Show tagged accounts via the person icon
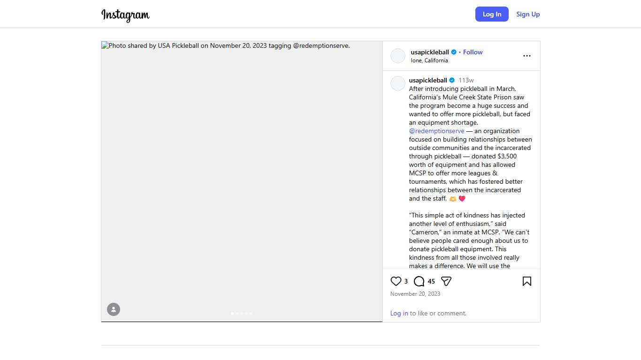This screenshot has height=360, width=641. coord(114,309)
